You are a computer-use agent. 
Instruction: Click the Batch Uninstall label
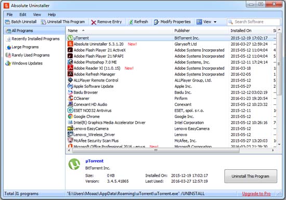24,22
